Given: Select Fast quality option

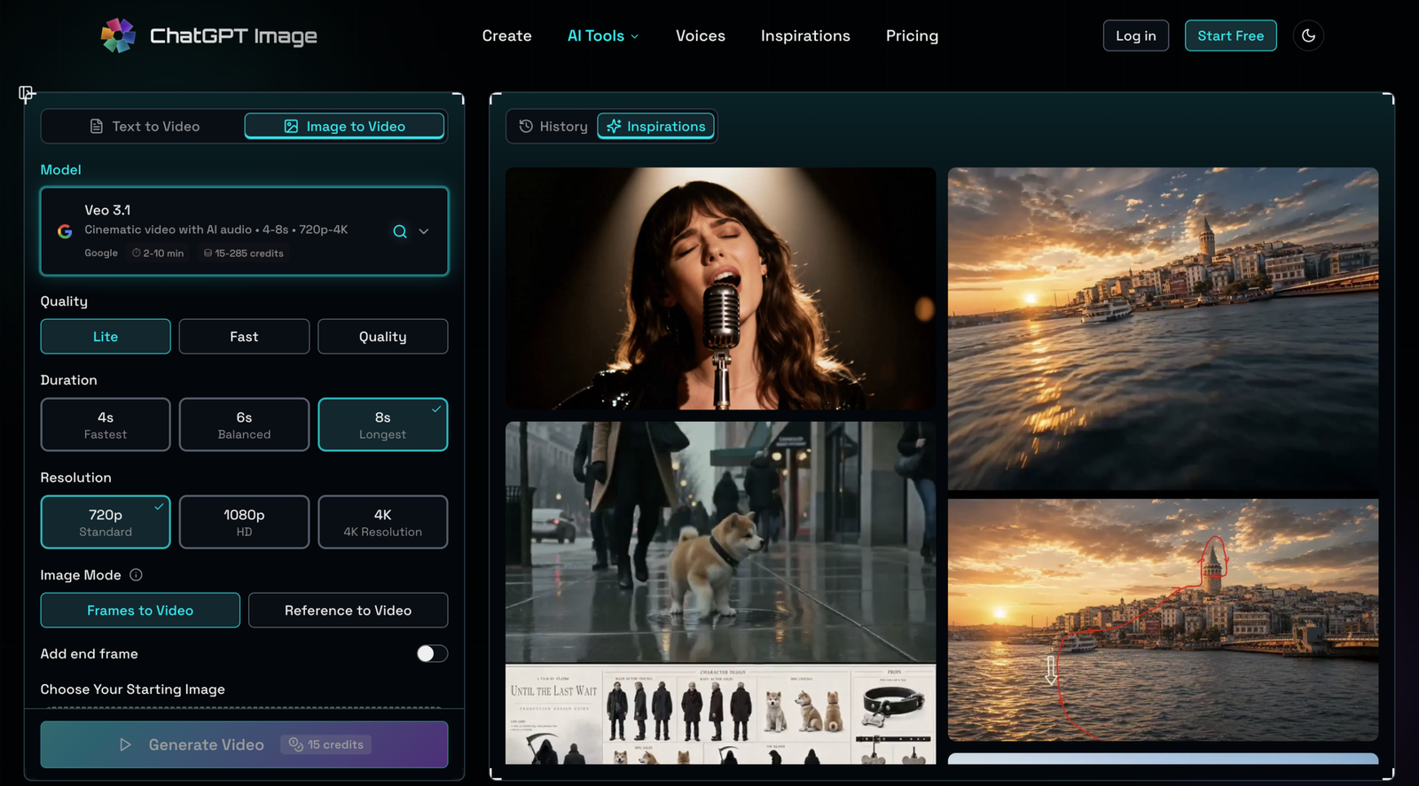Looking at the screenshot, I should coord(244,337).
